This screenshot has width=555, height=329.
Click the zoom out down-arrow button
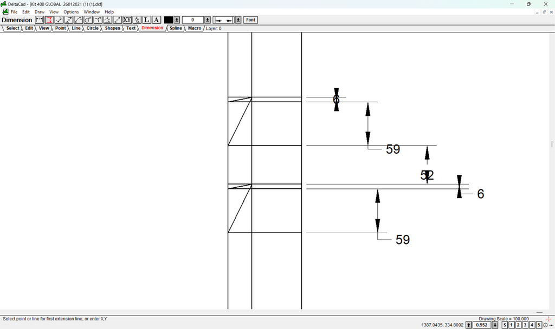coord(495,325)
